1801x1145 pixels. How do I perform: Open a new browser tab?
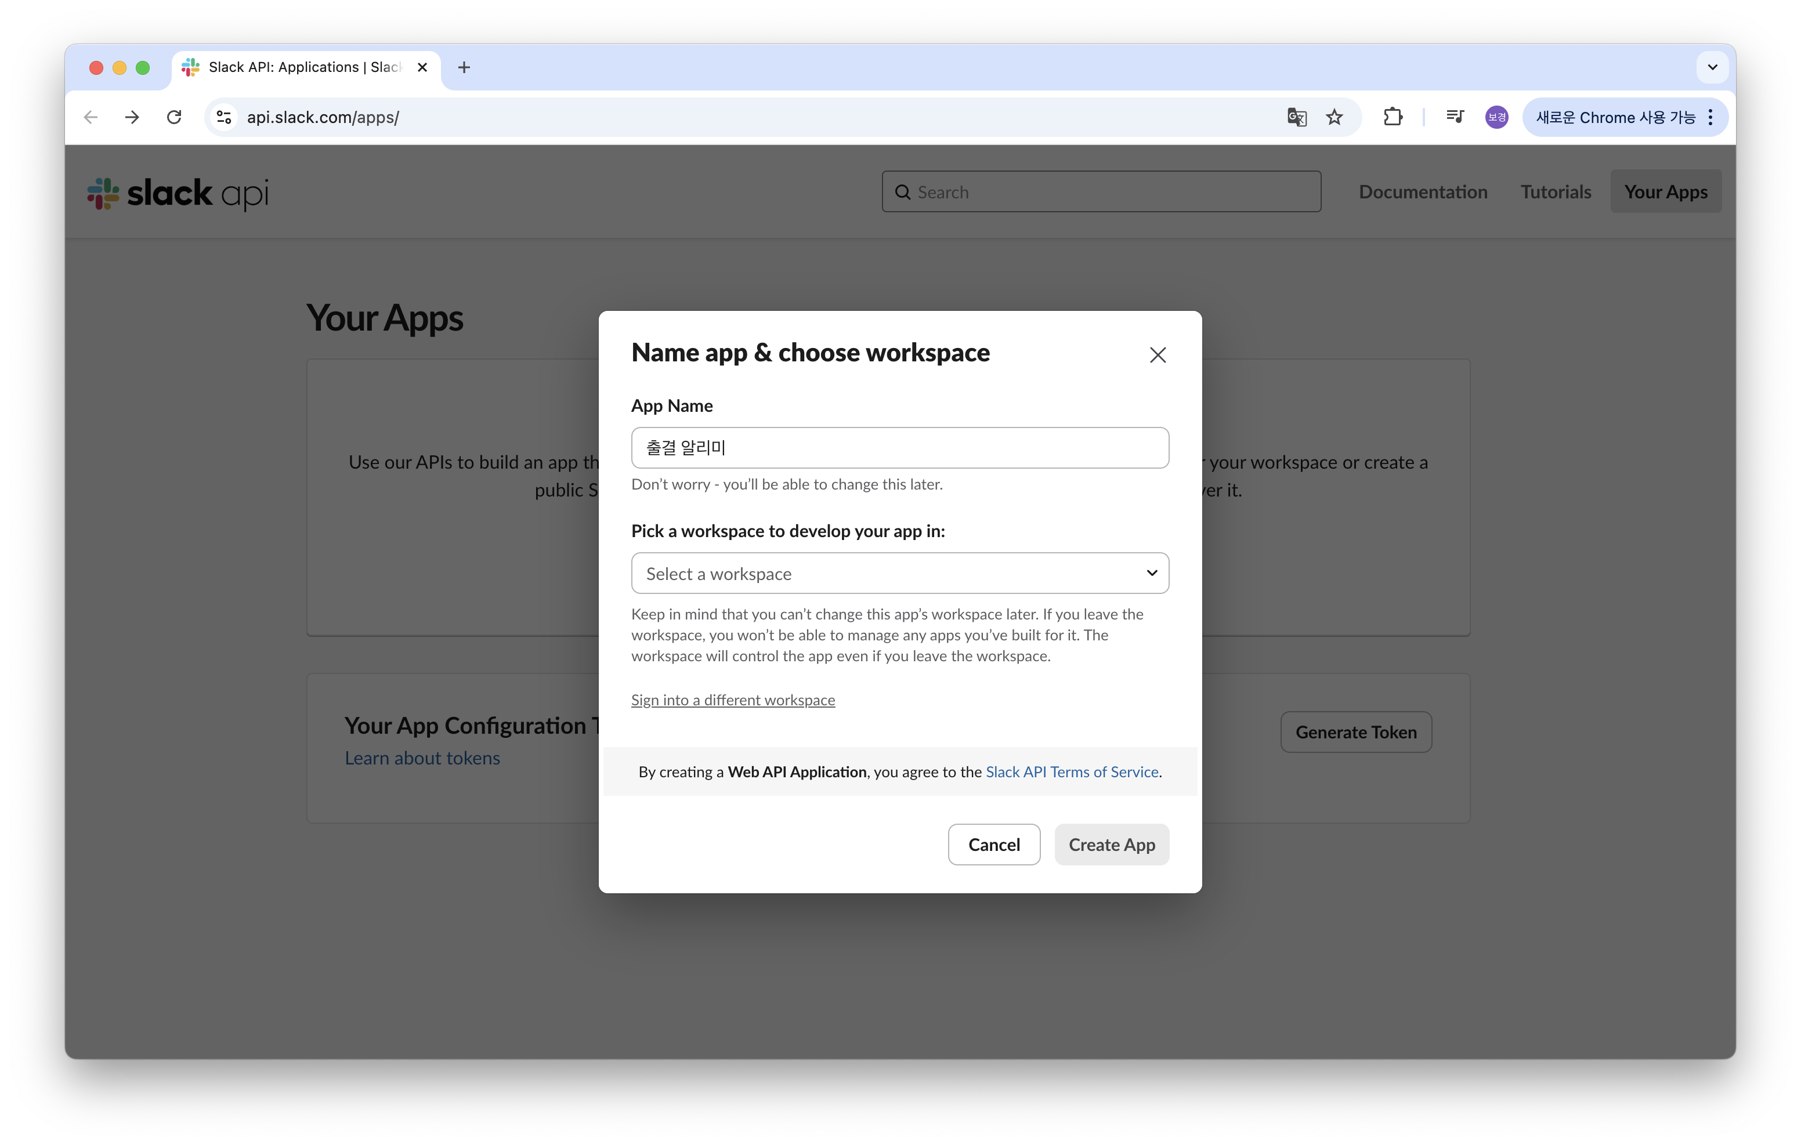pos(464,67)
